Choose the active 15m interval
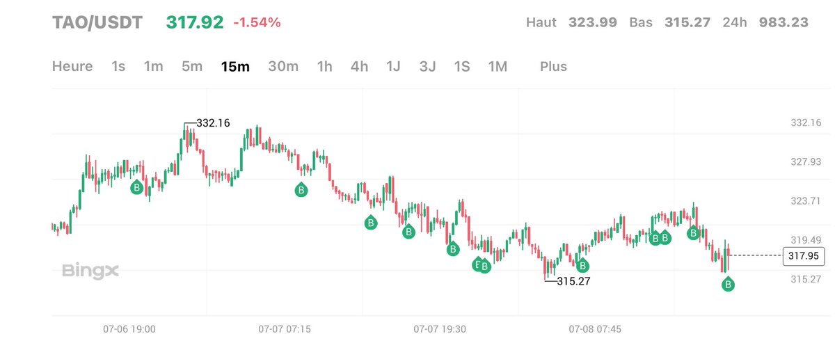 [x=235, y=66]
